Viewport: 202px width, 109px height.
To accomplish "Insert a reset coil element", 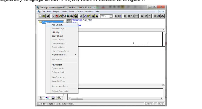I will pos(150,16).
